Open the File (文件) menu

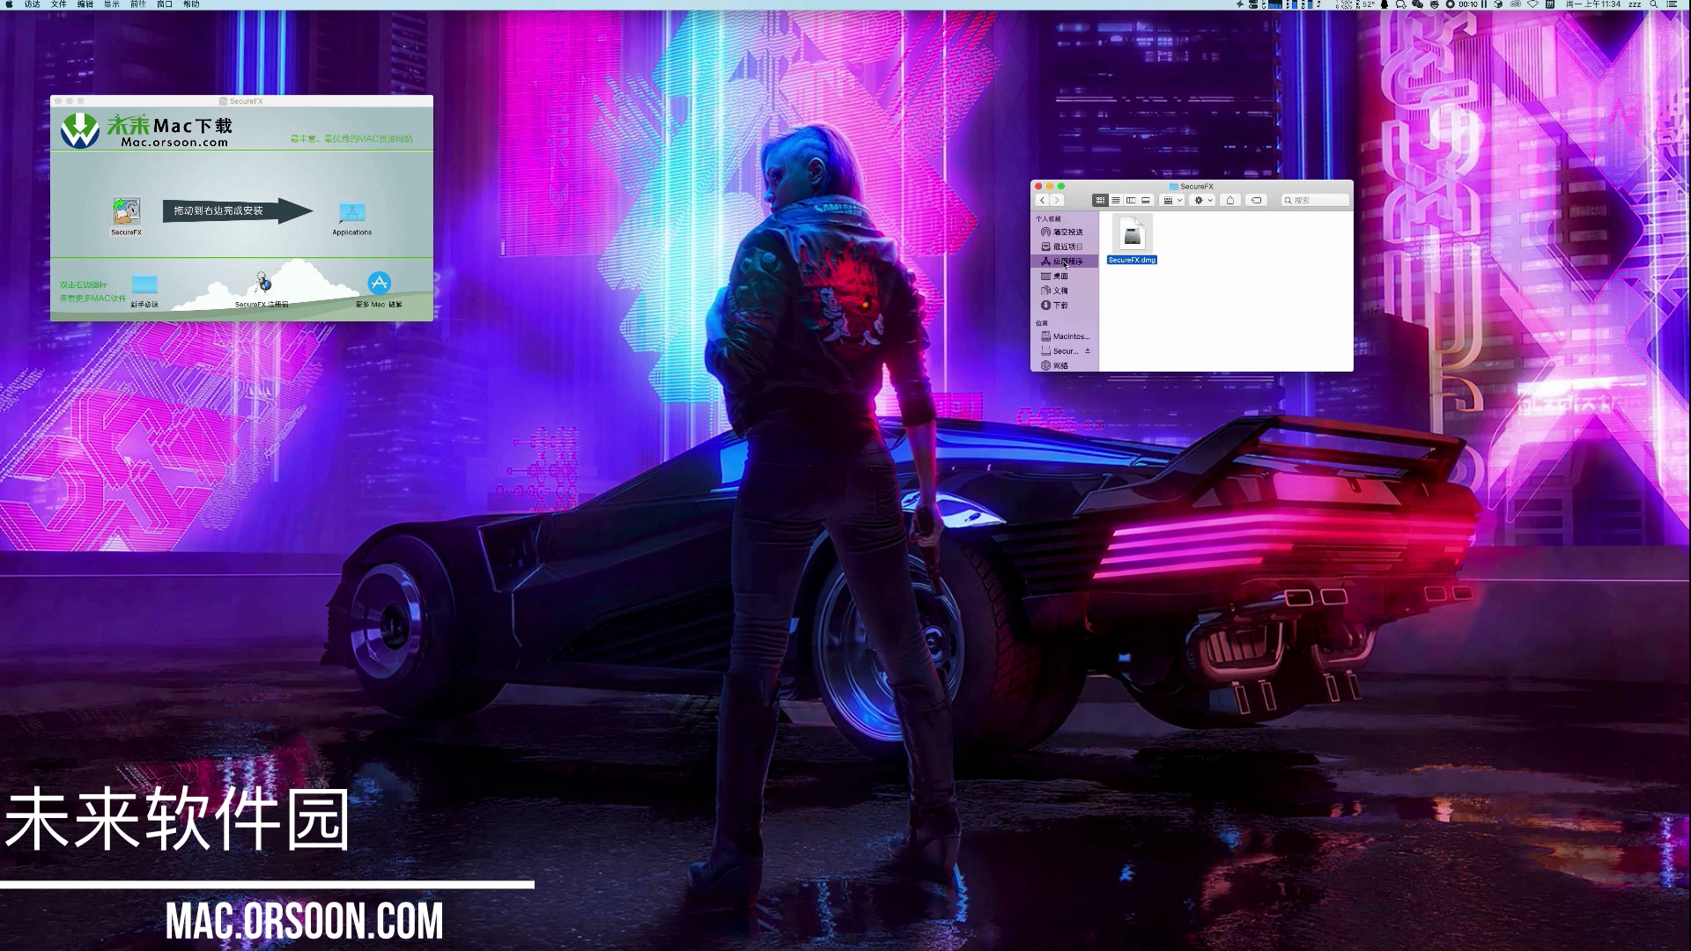pyautogui.click(x=59, y=4)
